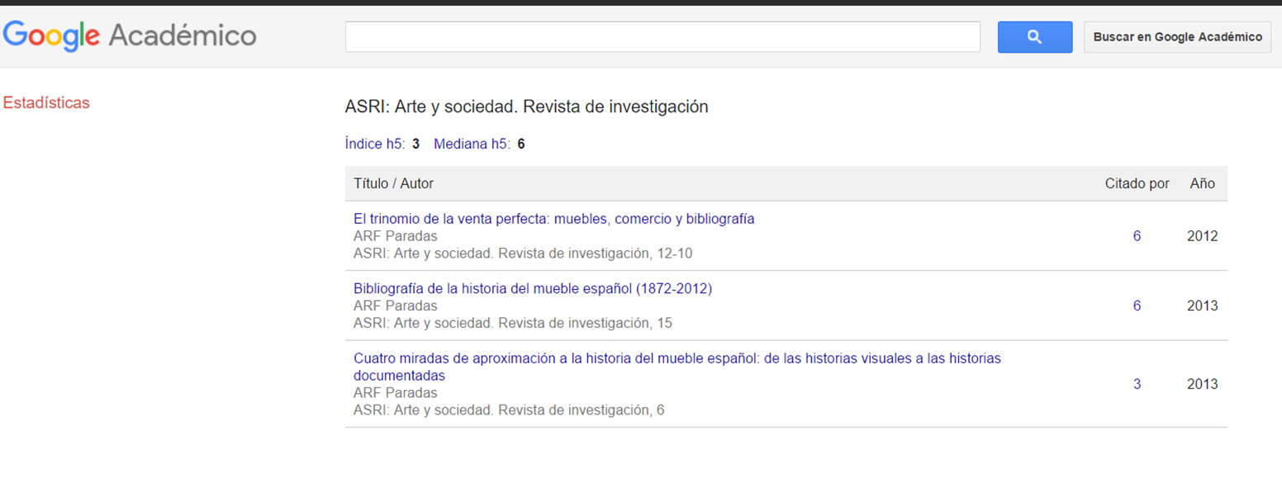The image size is (1282, 479).
Task: Open citation count 6 for El trinomio article
Action: [1137, 236]
